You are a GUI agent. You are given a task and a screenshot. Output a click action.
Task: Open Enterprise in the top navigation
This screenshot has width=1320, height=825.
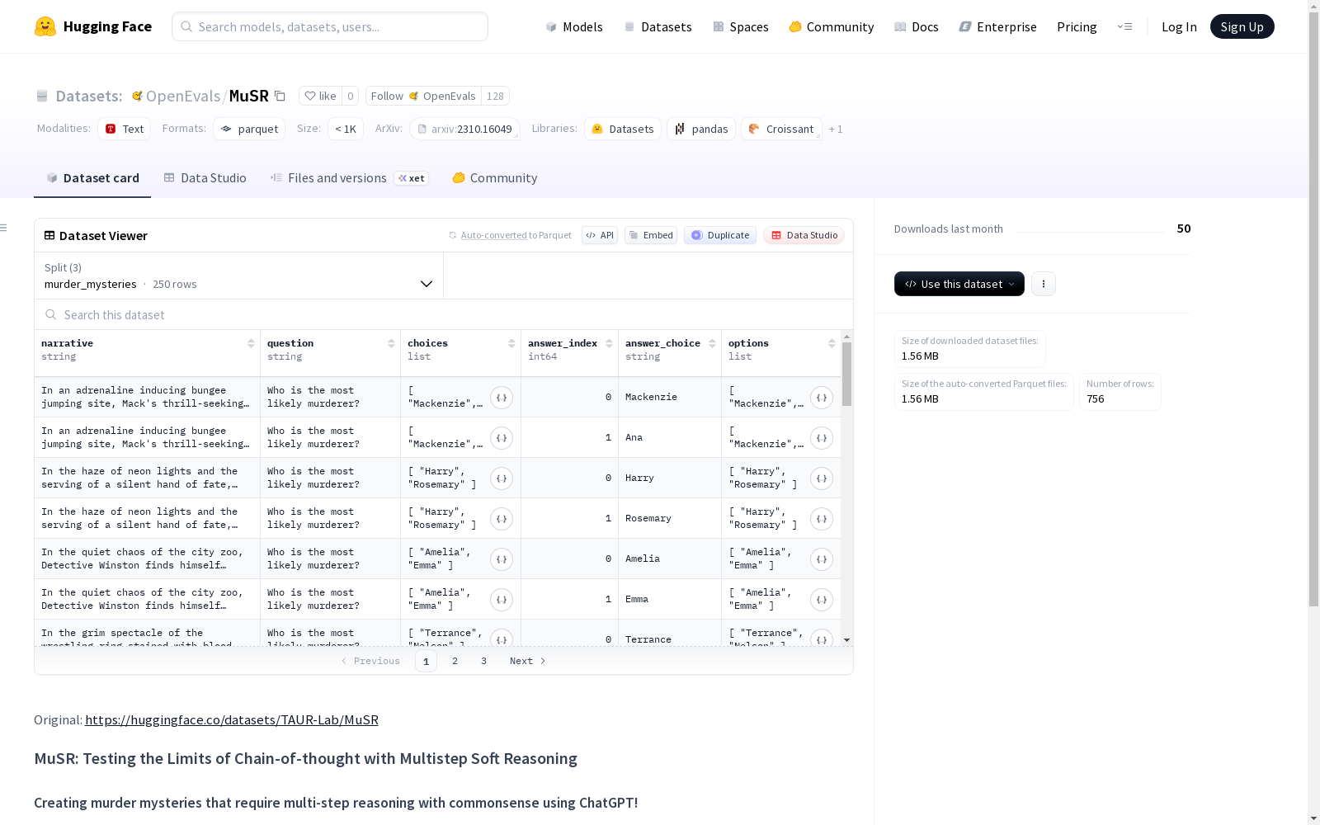click(x=998, y=26)
